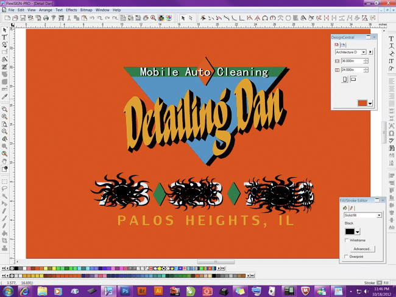396x297 pixels.
Task: Open the Help menu
Action: [117, 10]
